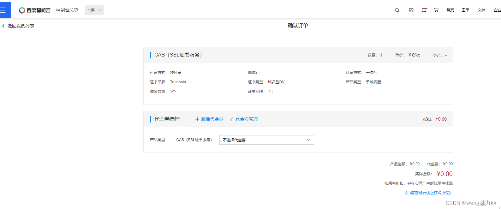The width and height of the screenshot is (501, 209).
Task: Open 百度智能云线上订购协议 link
Action: pos(428,193)
